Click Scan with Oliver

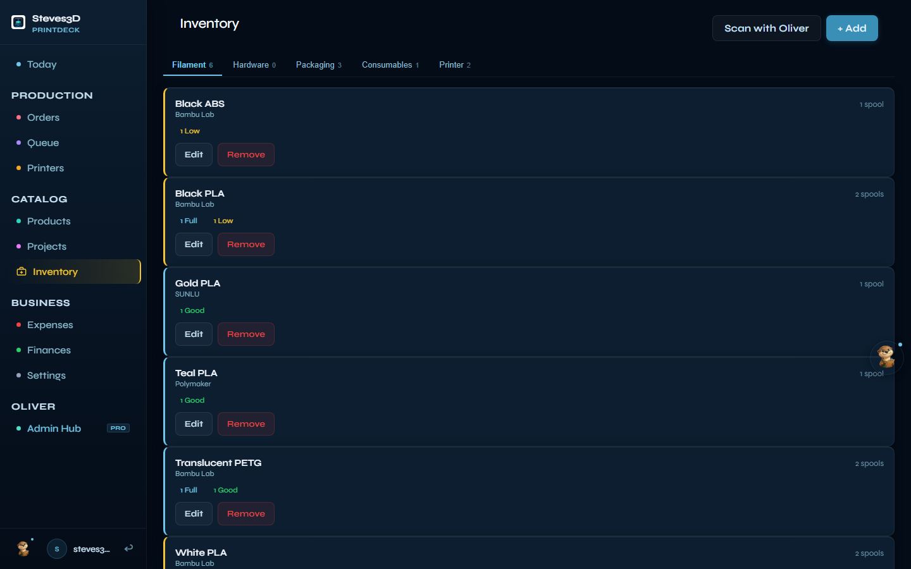[x=766, y=28]
